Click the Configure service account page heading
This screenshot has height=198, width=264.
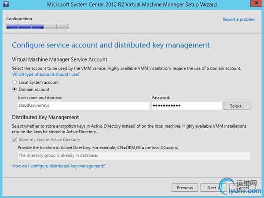click(110, 45)
